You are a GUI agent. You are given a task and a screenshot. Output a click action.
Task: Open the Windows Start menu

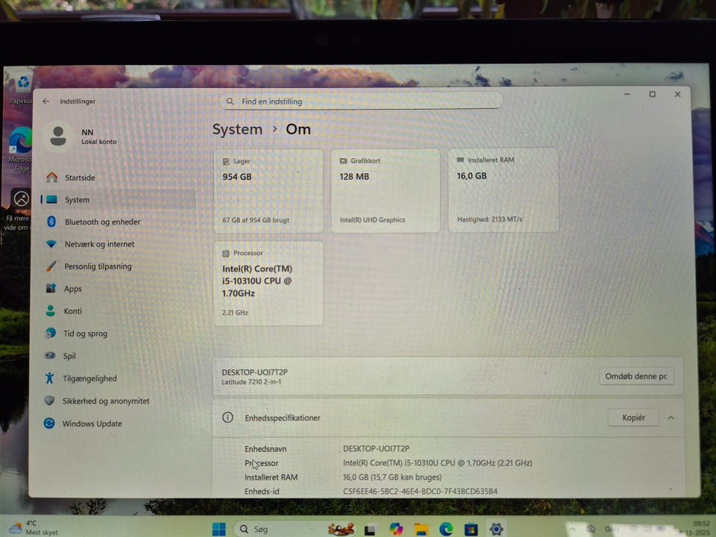(x=219, y=529)
